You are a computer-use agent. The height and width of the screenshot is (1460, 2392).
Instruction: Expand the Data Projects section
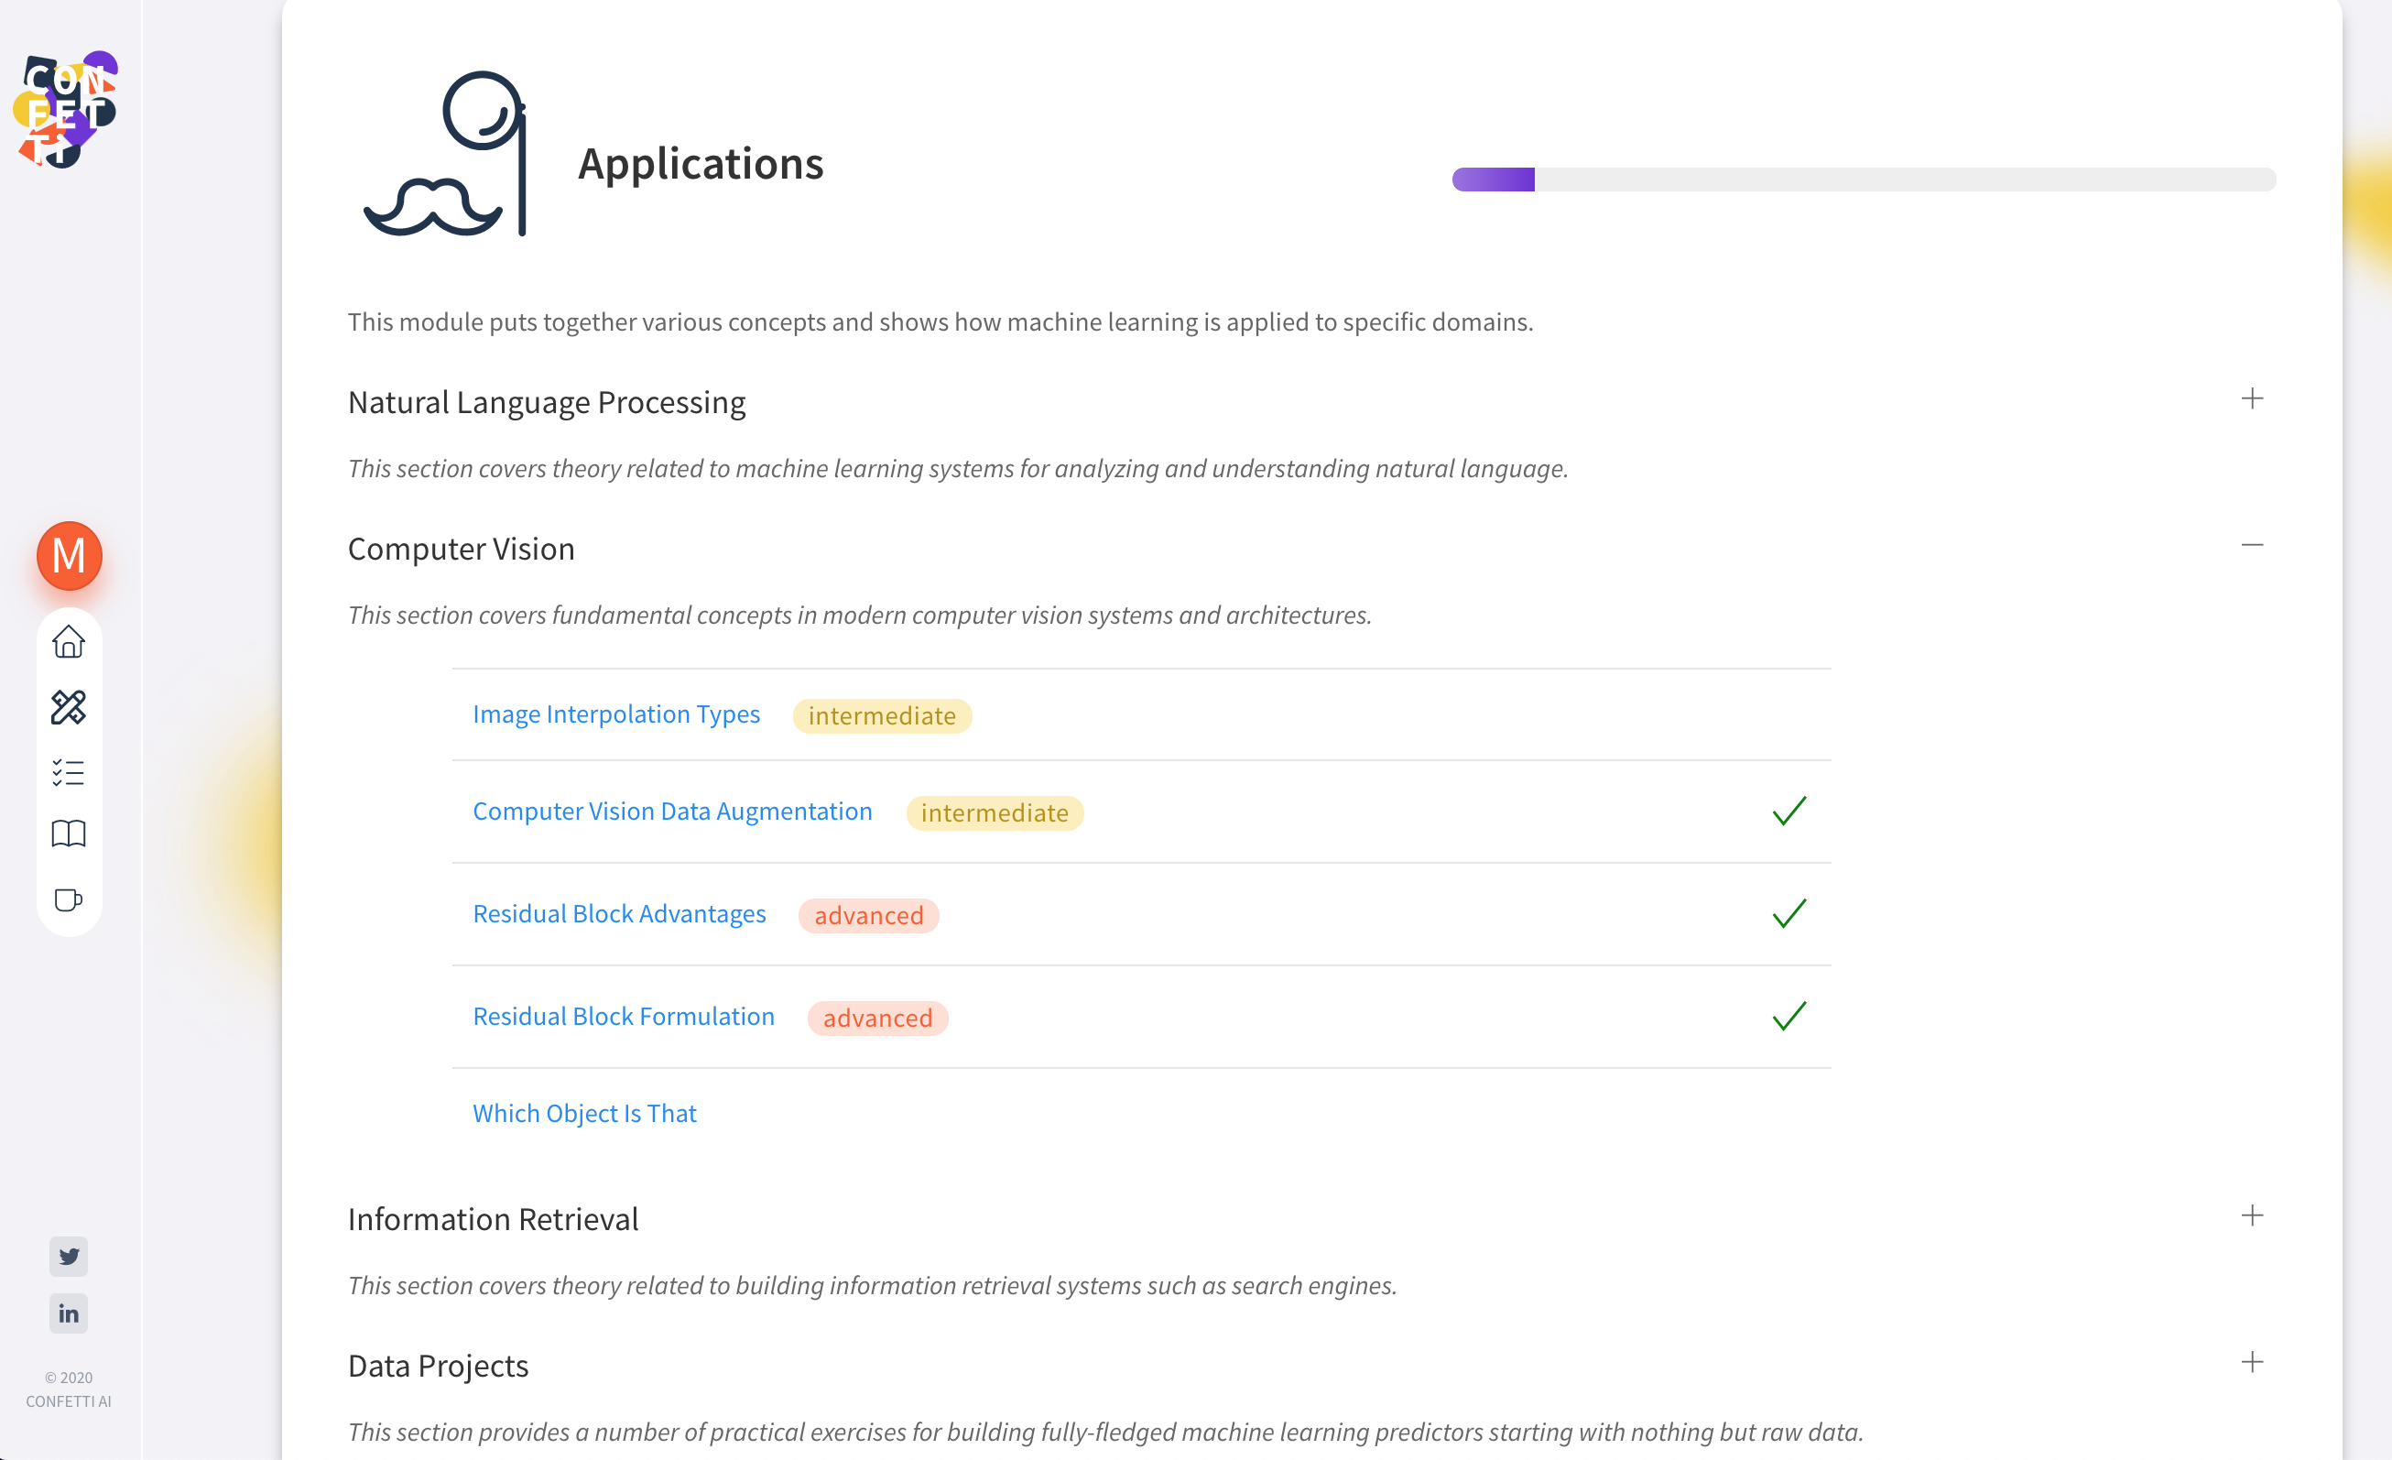(2251, 1362)
